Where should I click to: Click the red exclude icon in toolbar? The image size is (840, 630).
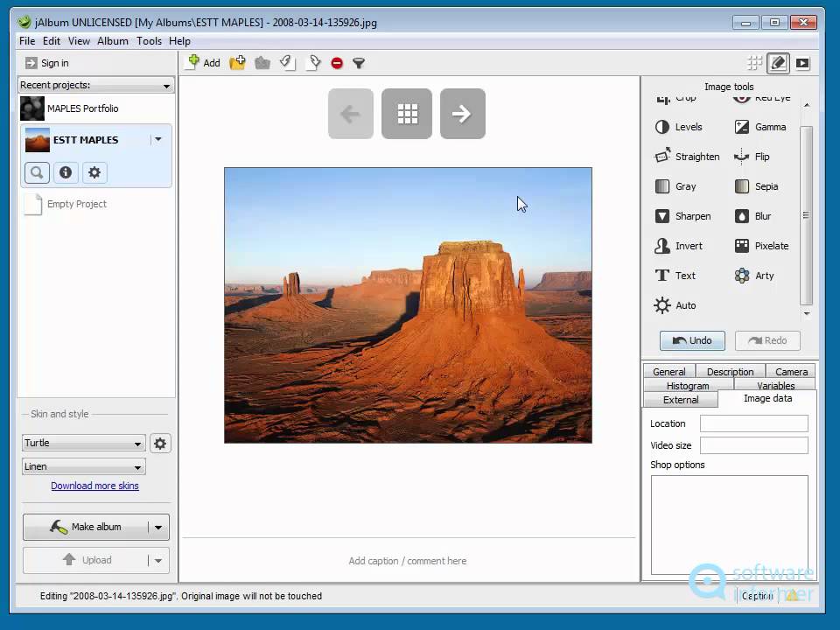point(337,63)
